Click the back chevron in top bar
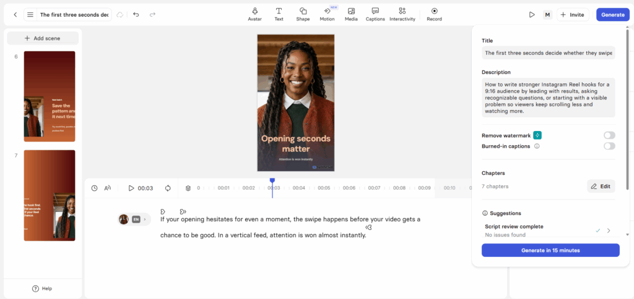 coord(15,15)
